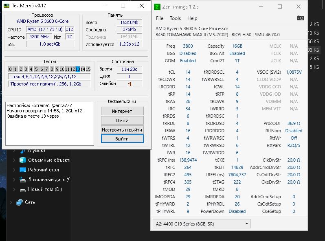Click the tRFC2 value 495
The height and width of the screenshot is (241, 325).
pos(188,175)
